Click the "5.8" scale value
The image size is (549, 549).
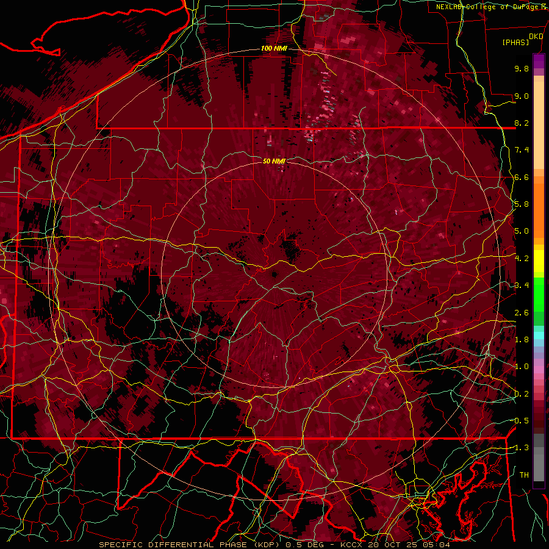pyautogui.click(x=522, y=204)
